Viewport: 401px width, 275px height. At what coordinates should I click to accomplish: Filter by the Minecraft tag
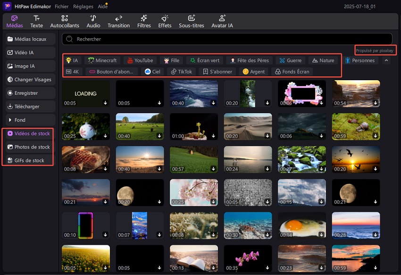click(x=102, y=60)
